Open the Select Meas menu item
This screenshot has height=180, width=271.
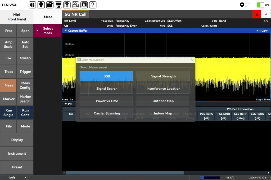48,31
